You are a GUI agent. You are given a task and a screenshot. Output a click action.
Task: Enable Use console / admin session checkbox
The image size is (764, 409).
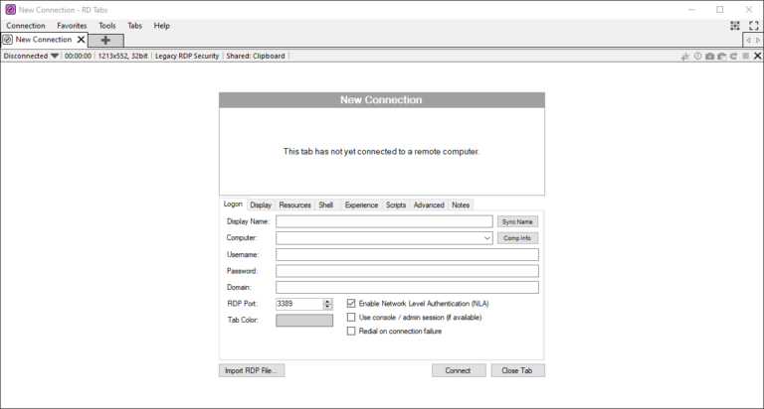point(351,317)
